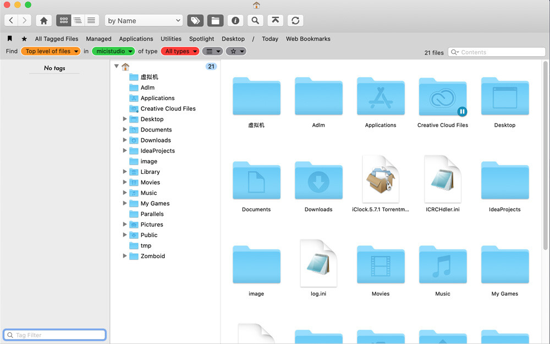Select the Managed bookmark
550x344 pixels.
coord(98,39)
